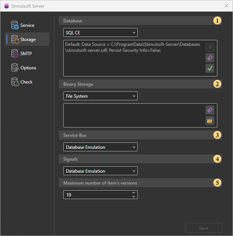The height and width of the screenshot is (236, 233).
Task: Click the folder browse icon in Binary Storage
Action: click(210, 120)
